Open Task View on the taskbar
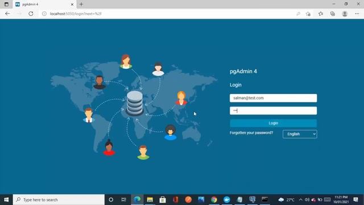The height and width of the screenshot is (205, 364). [124, 200]
